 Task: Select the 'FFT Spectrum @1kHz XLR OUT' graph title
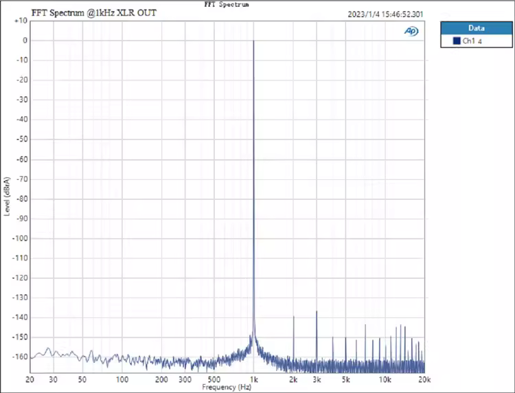[x=98, y=12]
